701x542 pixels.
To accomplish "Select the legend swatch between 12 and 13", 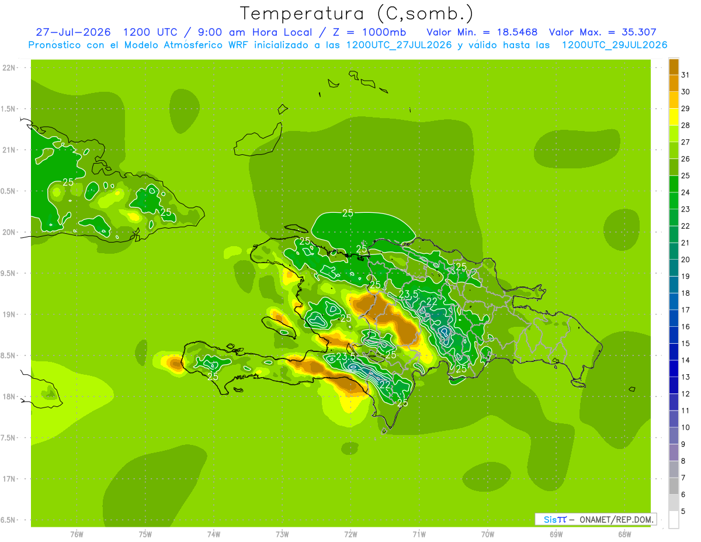I will (x=674, y=385).
